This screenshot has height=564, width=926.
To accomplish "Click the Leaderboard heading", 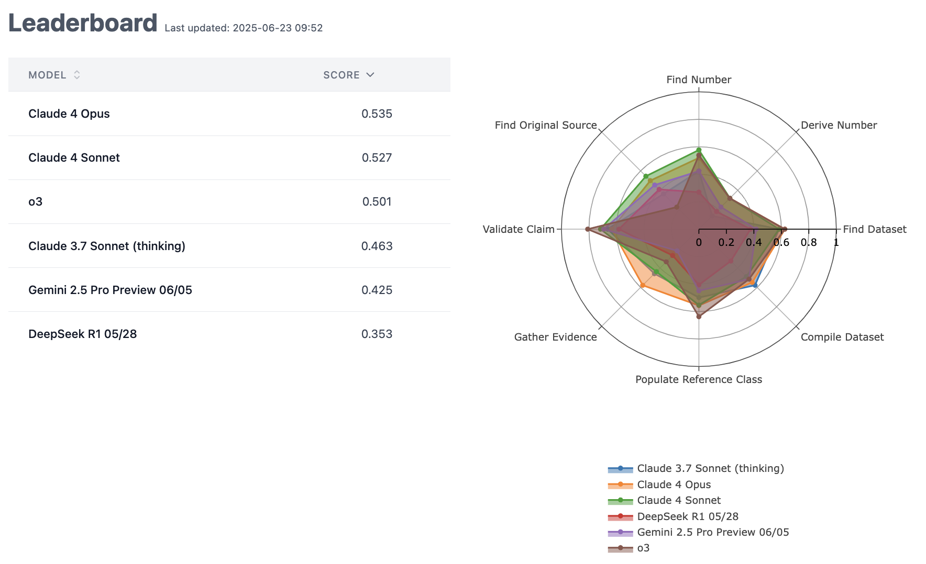I will tap(82, 22).
